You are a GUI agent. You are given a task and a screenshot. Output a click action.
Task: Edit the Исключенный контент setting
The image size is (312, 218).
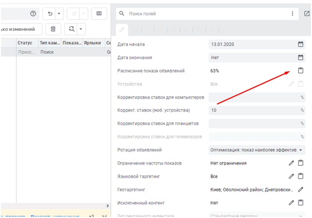[291, 203]
